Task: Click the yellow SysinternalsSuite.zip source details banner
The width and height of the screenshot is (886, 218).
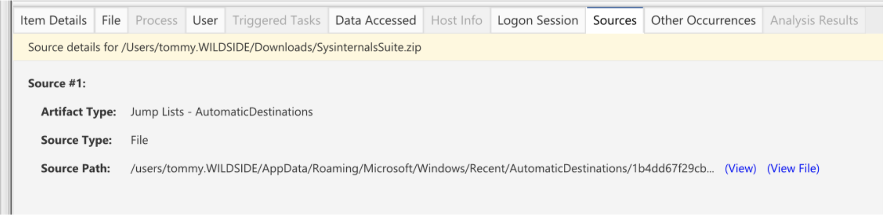Action: (447, 47)
